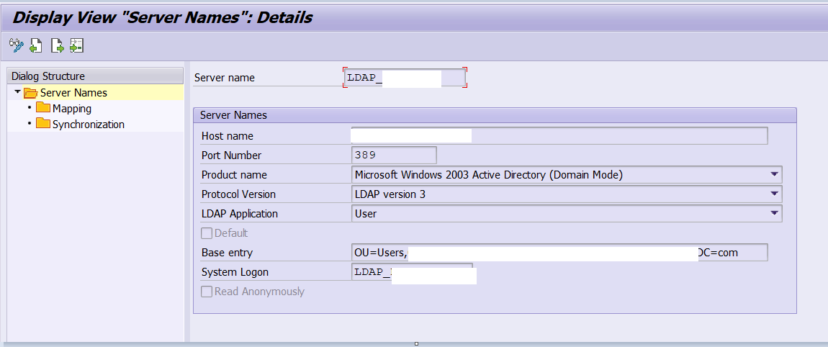Image resolution: width=828 pixels, height=347 pixels.
Task: Select Synchronization in the Dialog Structure
Action: [x=88, y=125]
